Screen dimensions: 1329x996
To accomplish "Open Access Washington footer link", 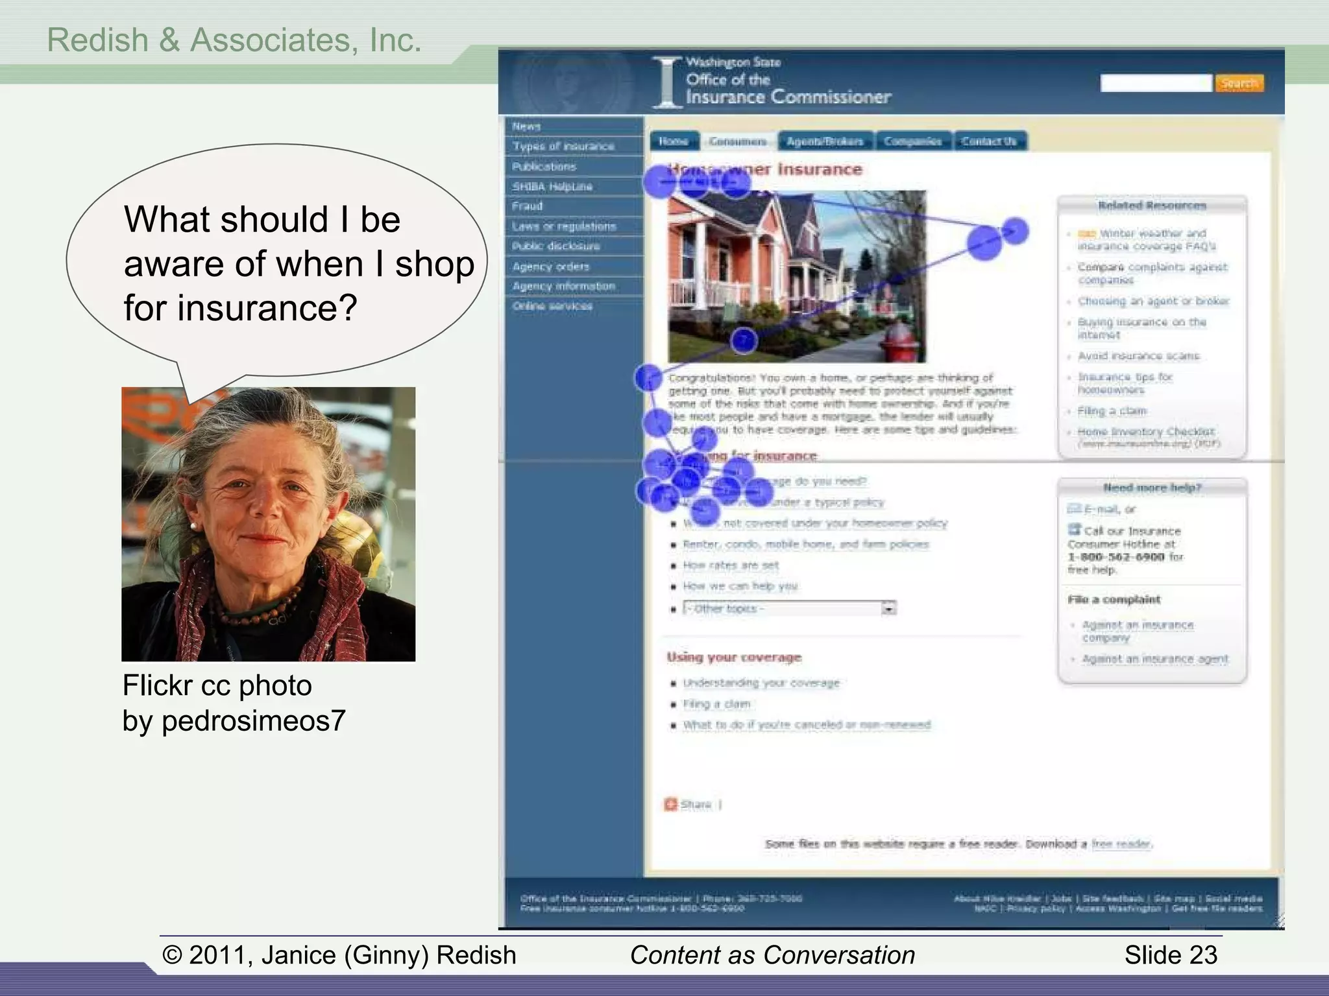I will point(1118,908).
